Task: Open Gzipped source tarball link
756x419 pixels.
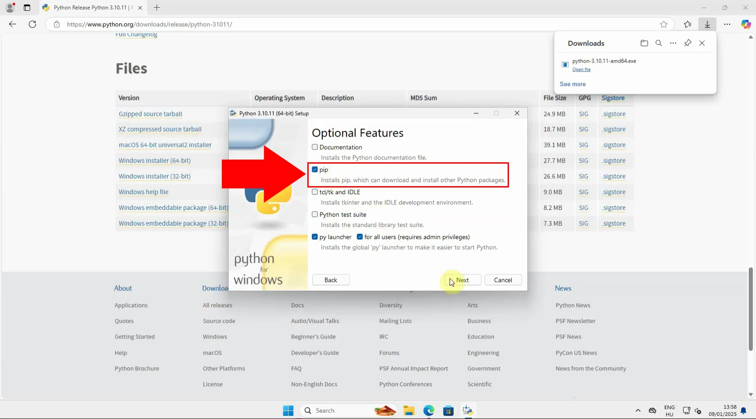Action: (150, 114)
